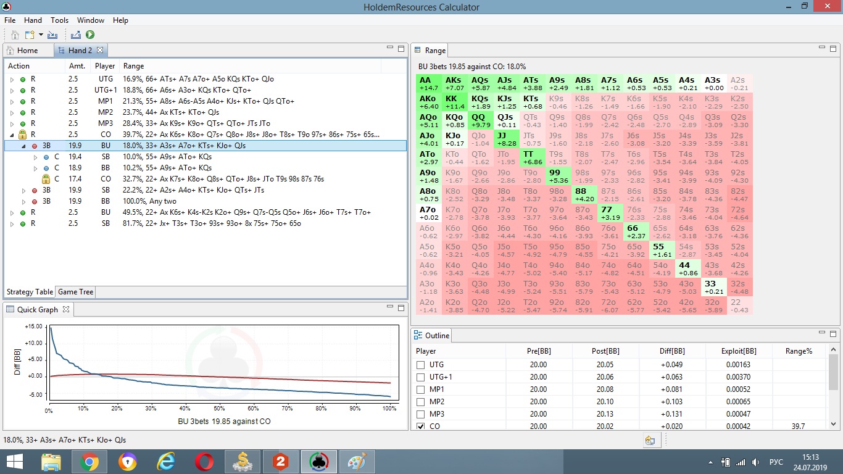The height and width of the screenshot is (474, 843).
Task: Click the lock icon on CO raise row
Action: [22, 134]
